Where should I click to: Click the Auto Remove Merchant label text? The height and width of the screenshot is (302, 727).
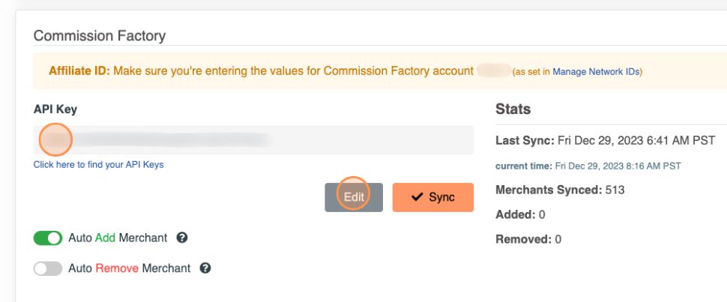(130, 268)
